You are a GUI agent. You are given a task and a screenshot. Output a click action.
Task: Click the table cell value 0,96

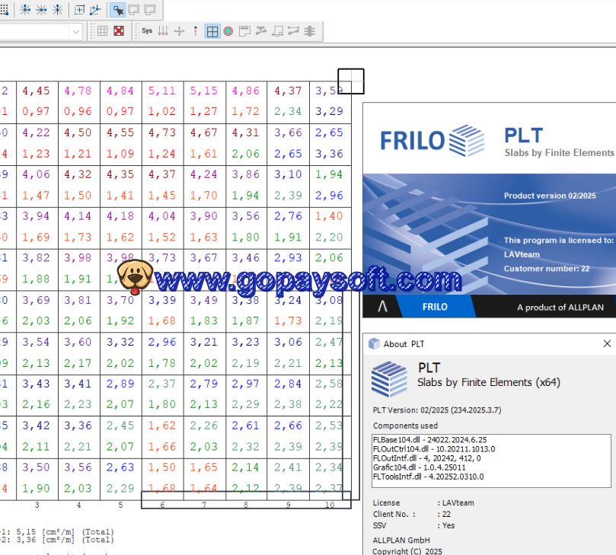click(x=78, y=112)
